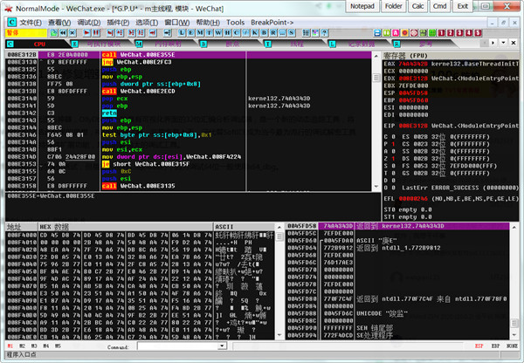This screenshot has height=363, width=524.
Task: Click the EBP button in status bar
Action: (x=495, y=346)
